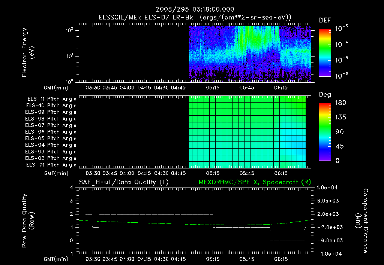Select the ELS-07 Pitch Angle label
384x265 pixels.
pos(51,125)
